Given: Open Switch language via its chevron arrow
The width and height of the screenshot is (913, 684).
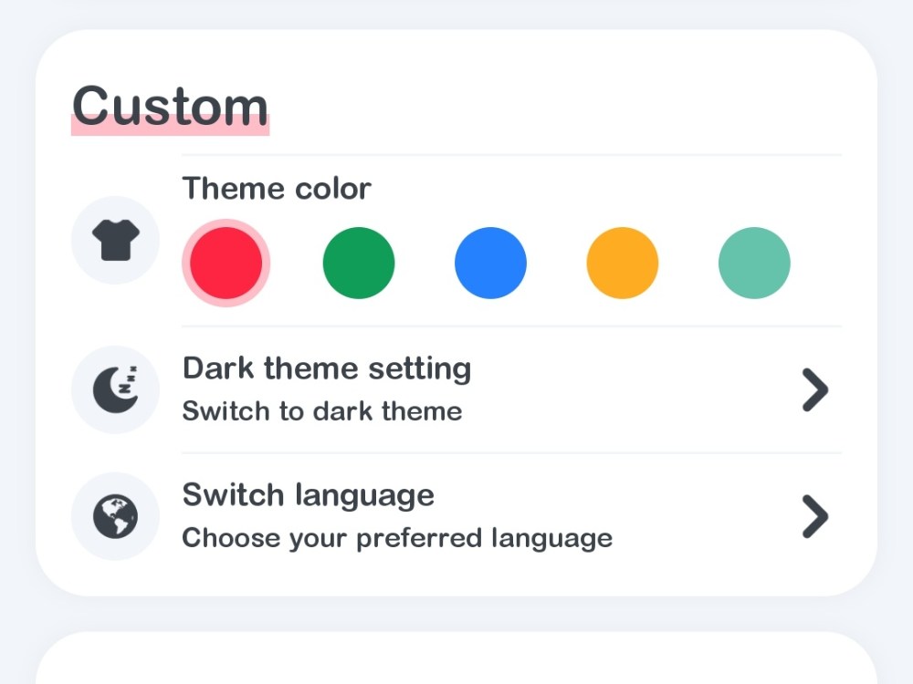Looking at the screenshot, I should tap(815, 516).
